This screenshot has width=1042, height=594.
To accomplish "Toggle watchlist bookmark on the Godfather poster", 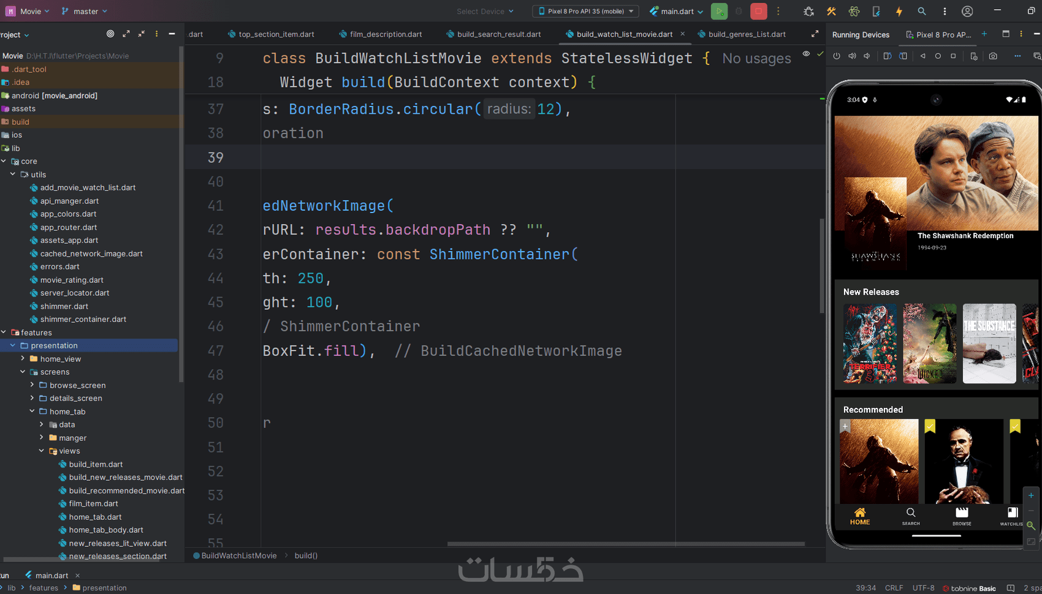I will click(x=930, y=426).
